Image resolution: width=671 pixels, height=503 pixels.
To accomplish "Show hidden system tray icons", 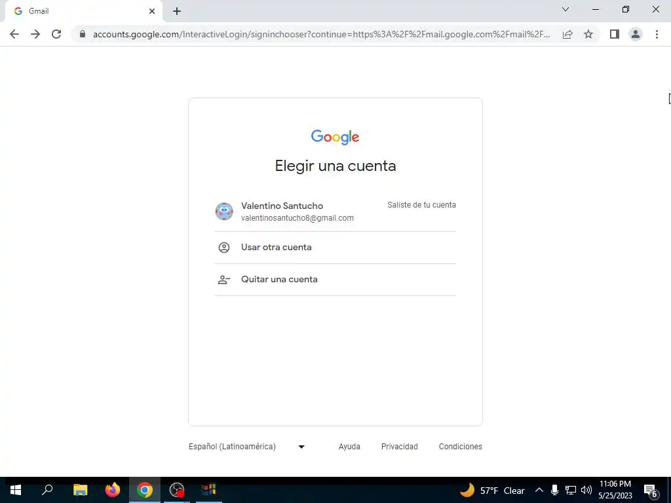I will click(539, 490).
